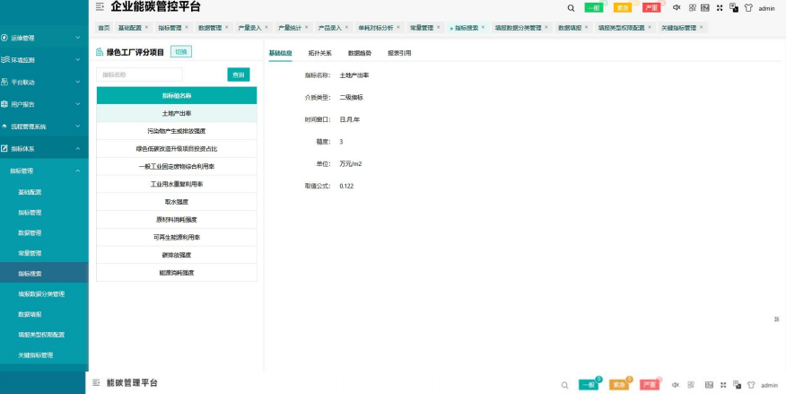Close the 产品录入 page tab
Viewport: 786px width, 394px height.
(x=346, y=28)
